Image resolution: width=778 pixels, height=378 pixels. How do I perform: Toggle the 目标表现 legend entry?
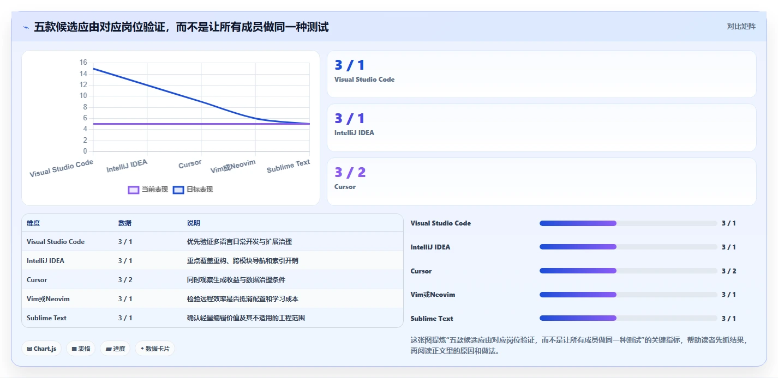[193, 190]
